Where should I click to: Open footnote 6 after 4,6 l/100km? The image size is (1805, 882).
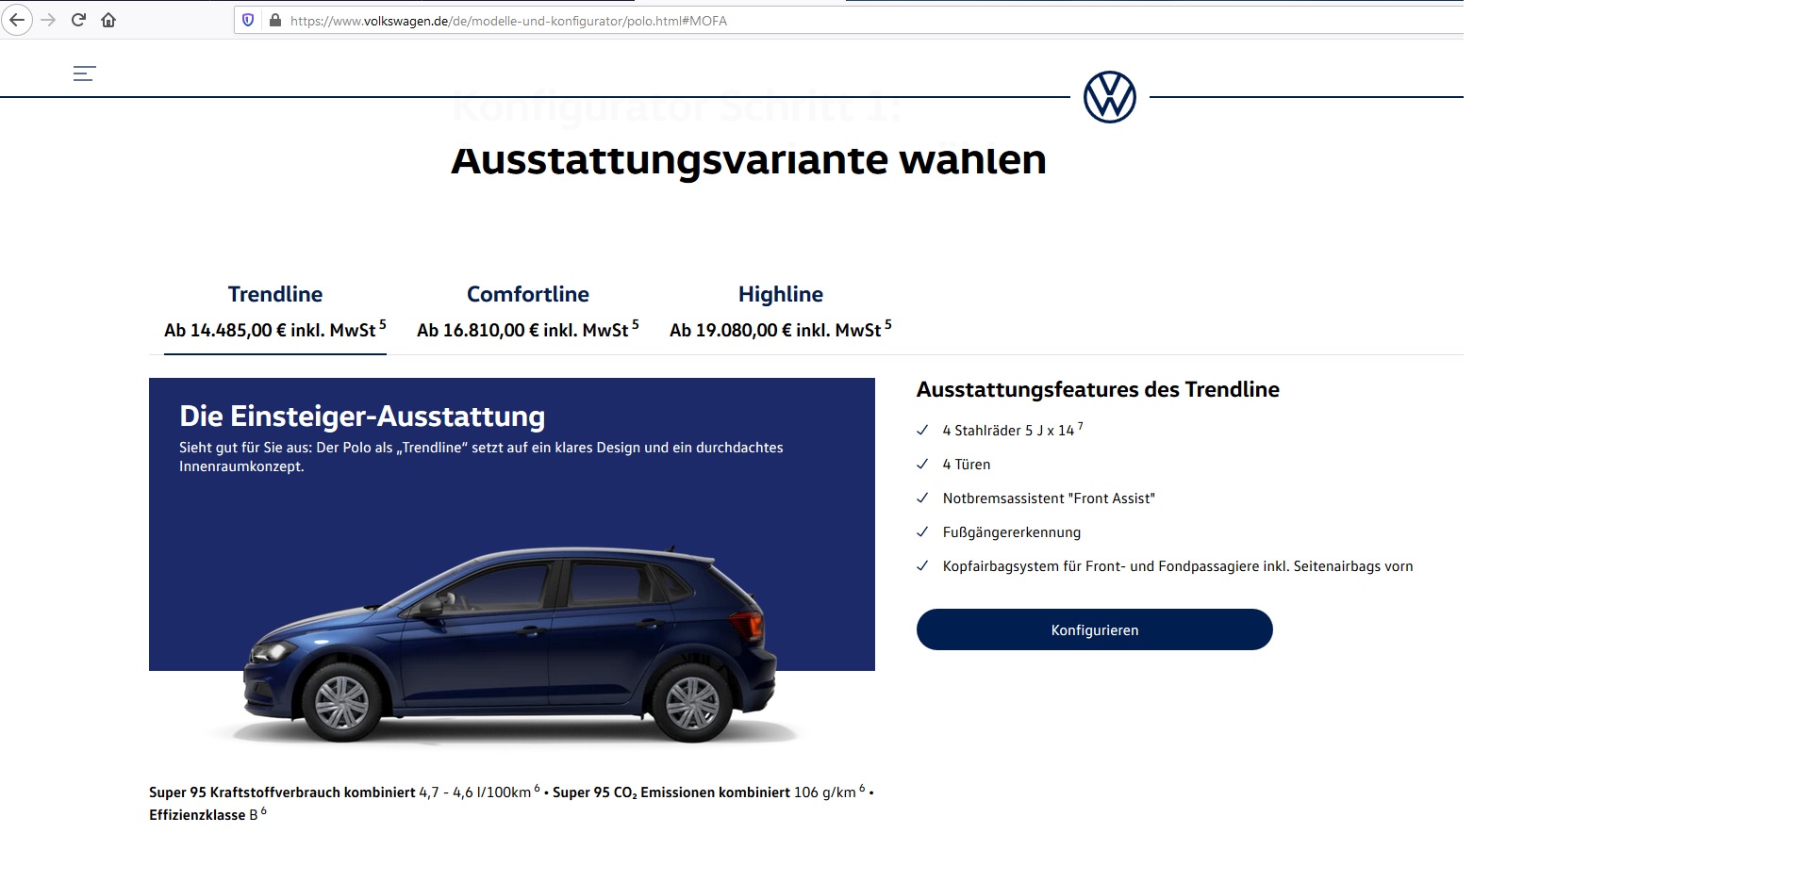point(538,788)
